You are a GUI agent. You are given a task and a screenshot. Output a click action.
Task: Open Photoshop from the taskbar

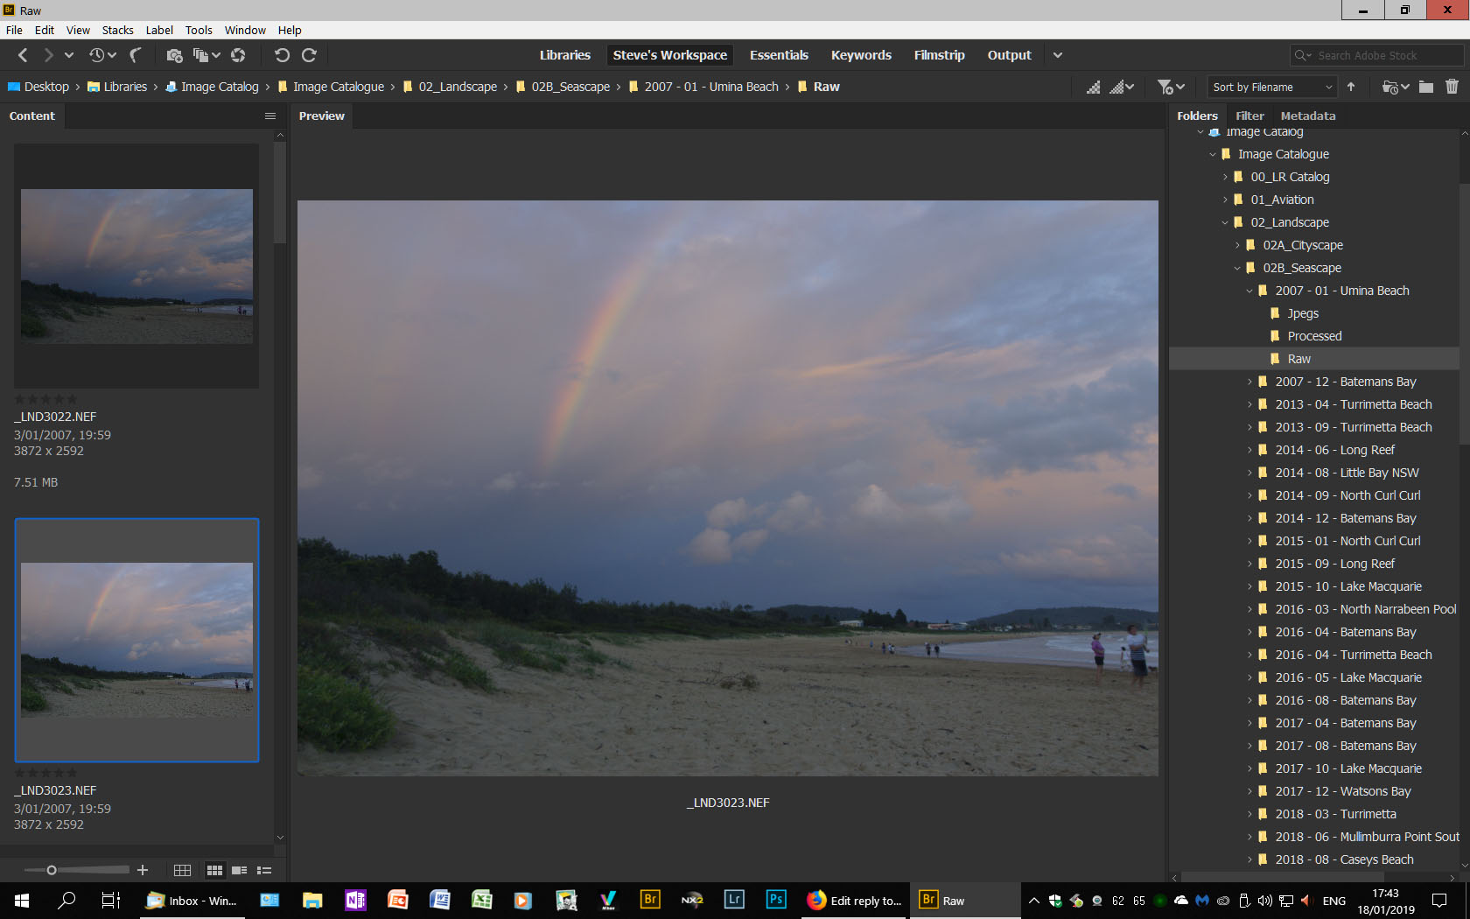[775, 900]
